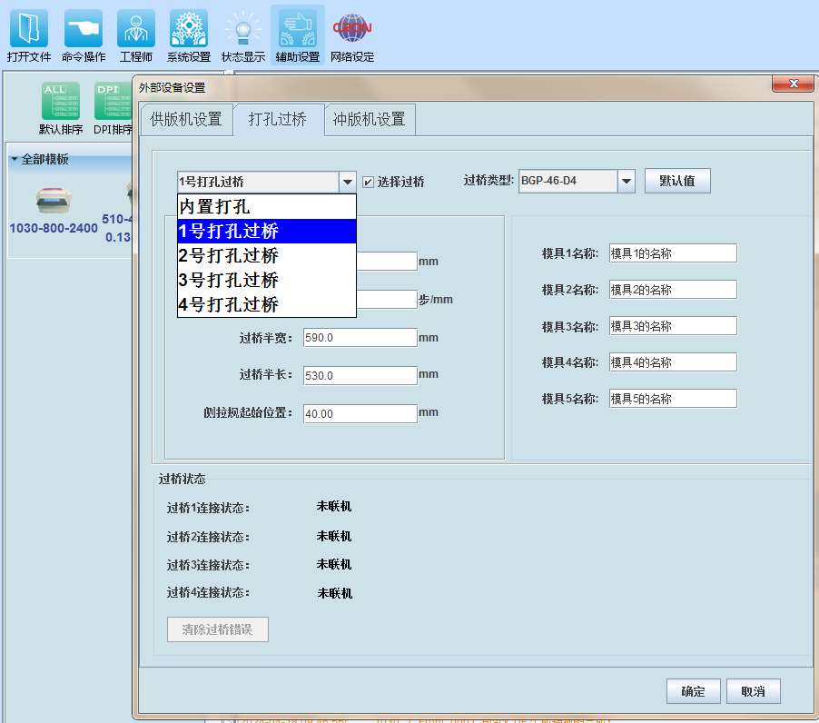Image resolution: width=819 pixels, height=723 pixels.
Task: Switch to the 供版机设置 tab
Action: click(185, 119)
